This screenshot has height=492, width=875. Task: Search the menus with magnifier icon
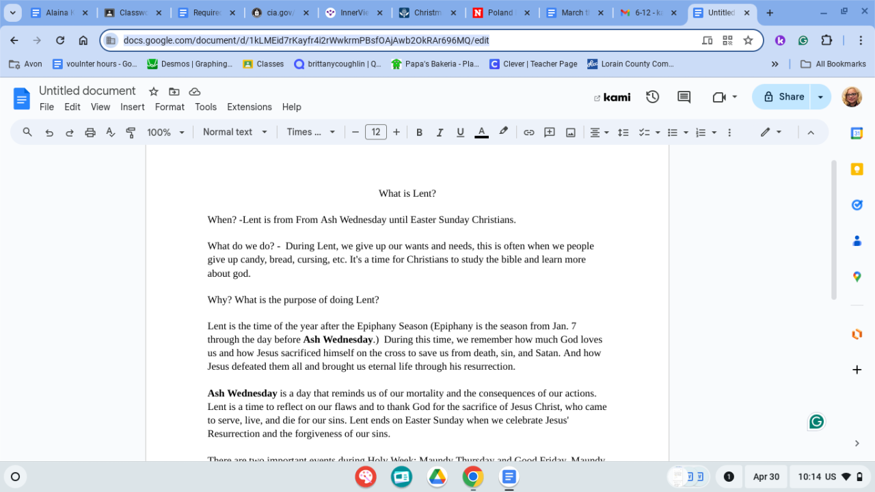[x=27, y=132]
